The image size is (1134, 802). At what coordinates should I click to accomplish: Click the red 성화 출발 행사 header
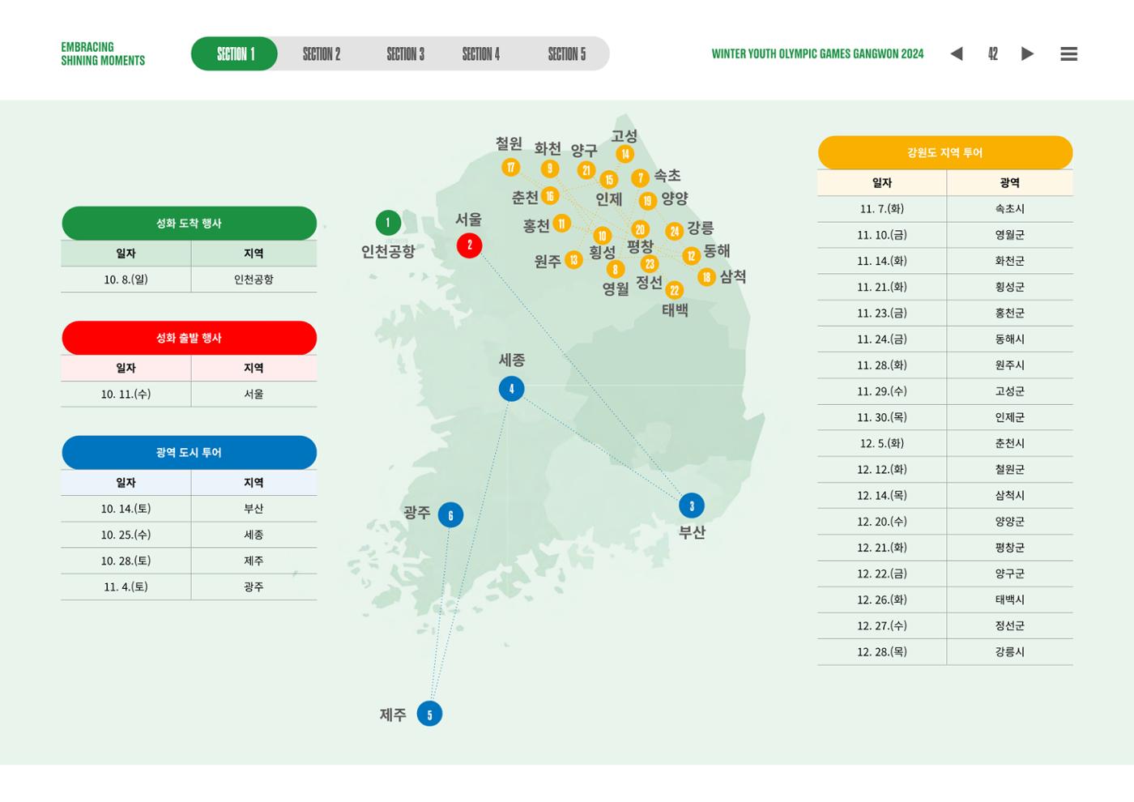point(189,338)
